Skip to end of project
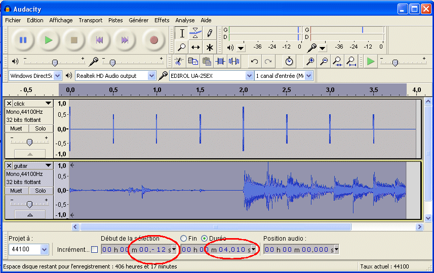Viewport: 434px width, 273px height. click(x=125, y=40)
